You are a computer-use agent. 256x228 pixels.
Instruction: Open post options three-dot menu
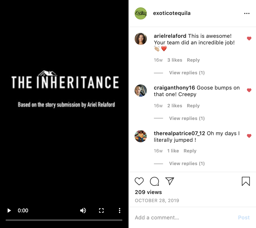[x=247, y=13]
